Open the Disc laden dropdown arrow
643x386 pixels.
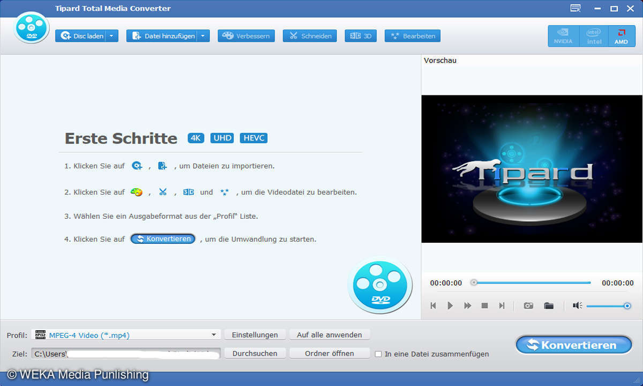(x=111, y=36)
